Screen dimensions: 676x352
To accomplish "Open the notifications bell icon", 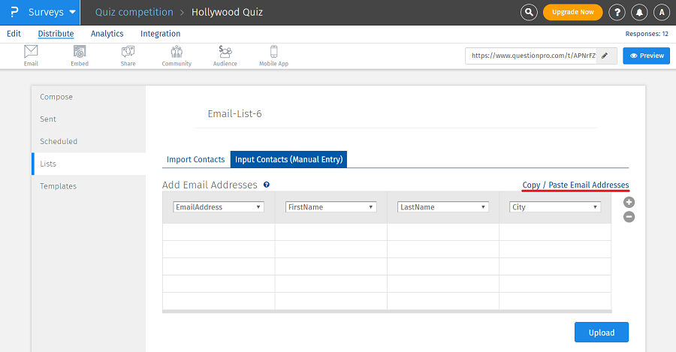I will (x=639, y=12).
